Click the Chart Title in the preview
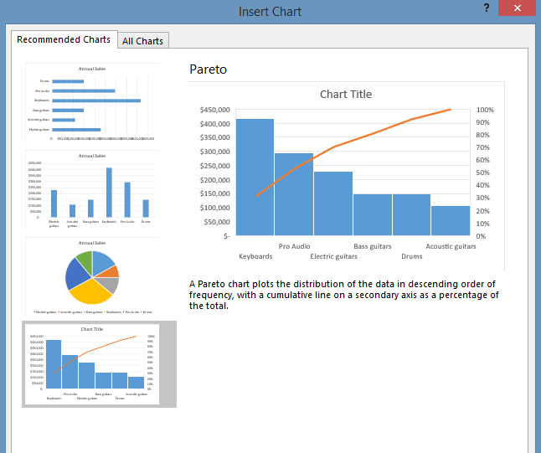Image resolution: width=541 pixels, height=453 pixels. point(346,94)
